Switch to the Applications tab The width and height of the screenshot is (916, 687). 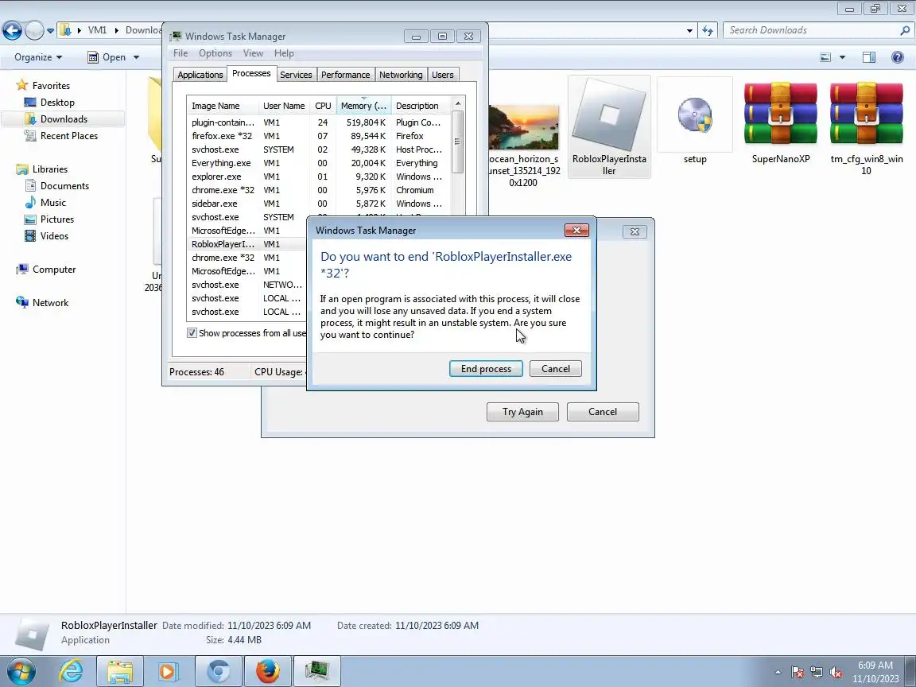pos(200,75)
